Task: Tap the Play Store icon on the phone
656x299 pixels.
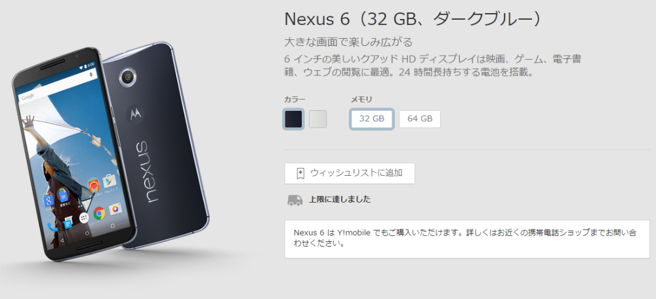Action: pyautogui.click(x=109, y=182)
